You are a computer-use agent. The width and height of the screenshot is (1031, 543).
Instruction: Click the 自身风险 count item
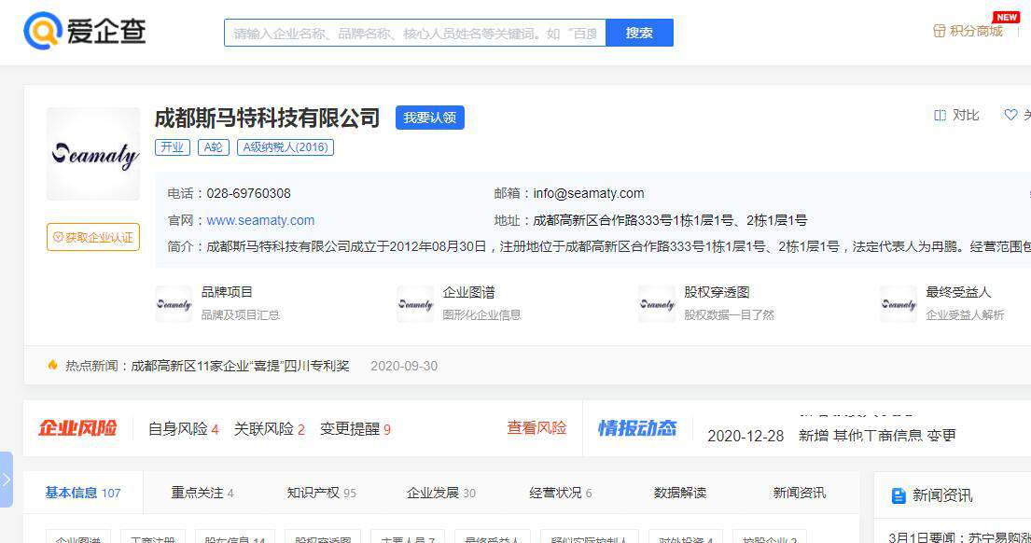pyautogui.click(x=183, y=429)
